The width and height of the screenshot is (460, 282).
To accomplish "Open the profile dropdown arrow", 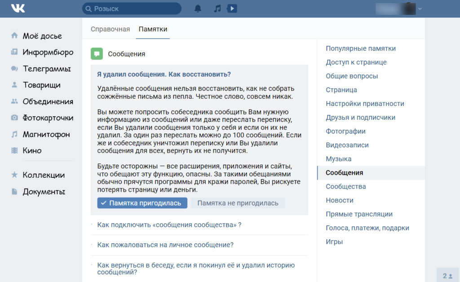I will click(420, 9).
